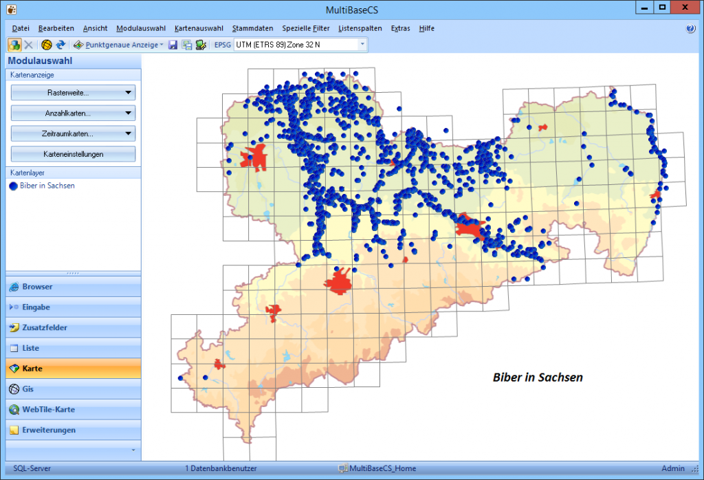This screenshot has height=480, width=704.
Task: Open help via the blue question mark icon
Action: 690,28
